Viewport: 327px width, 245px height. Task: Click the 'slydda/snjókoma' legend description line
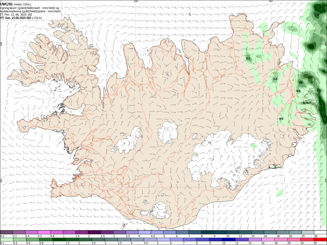pos(30,11)
